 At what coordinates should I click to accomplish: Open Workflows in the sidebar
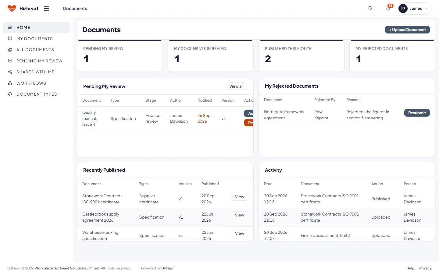(36, 83)
